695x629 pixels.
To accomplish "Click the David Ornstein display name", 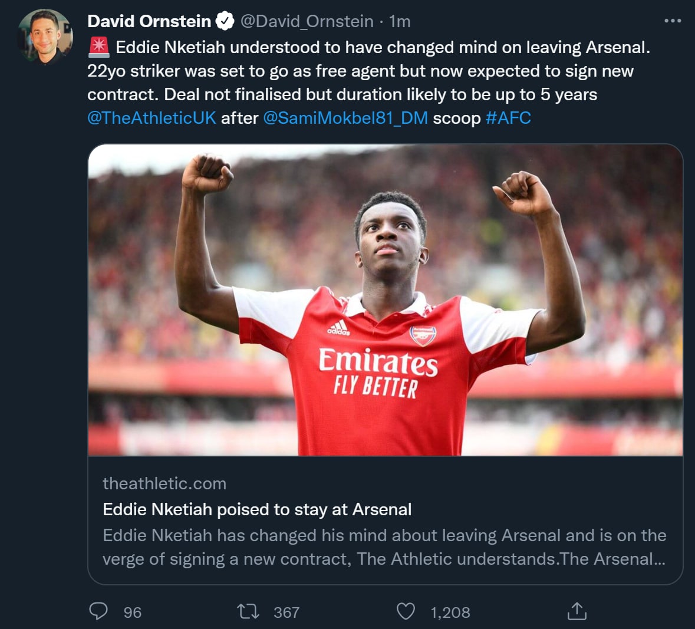I will pos(149,21).
